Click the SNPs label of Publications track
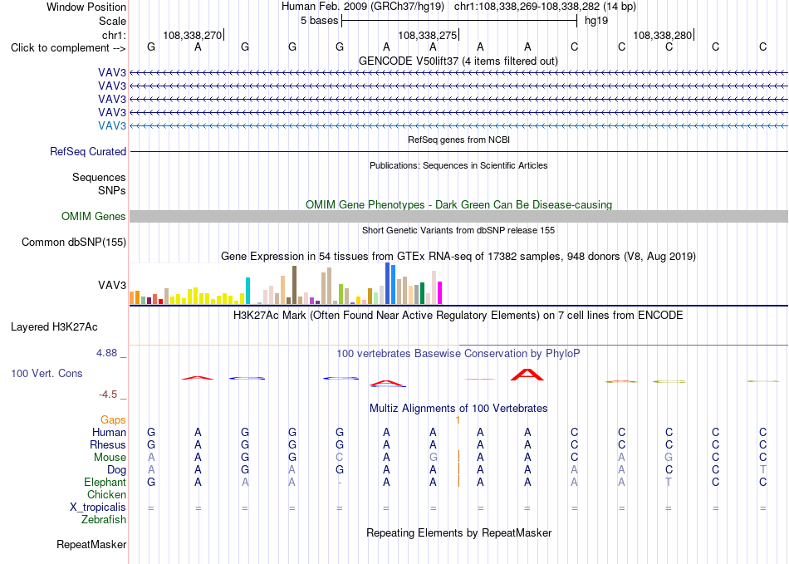The image size is (789, 564). pos(112,191)
